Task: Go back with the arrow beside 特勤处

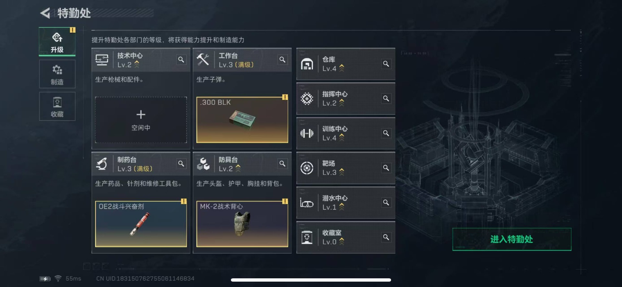Action: click(x=45, y=13)
